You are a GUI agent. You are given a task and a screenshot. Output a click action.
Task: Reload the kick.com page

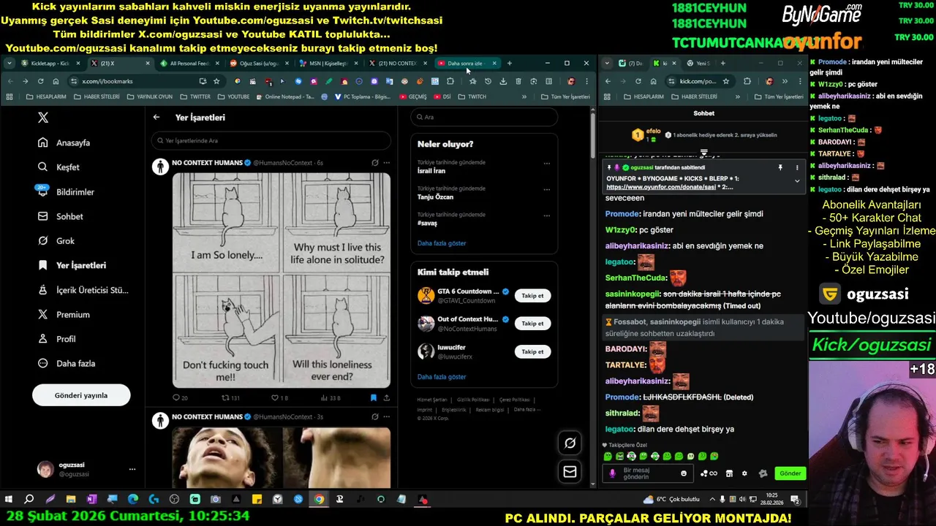[638, 81]
